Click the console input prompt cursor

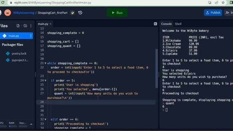[167, 110]
